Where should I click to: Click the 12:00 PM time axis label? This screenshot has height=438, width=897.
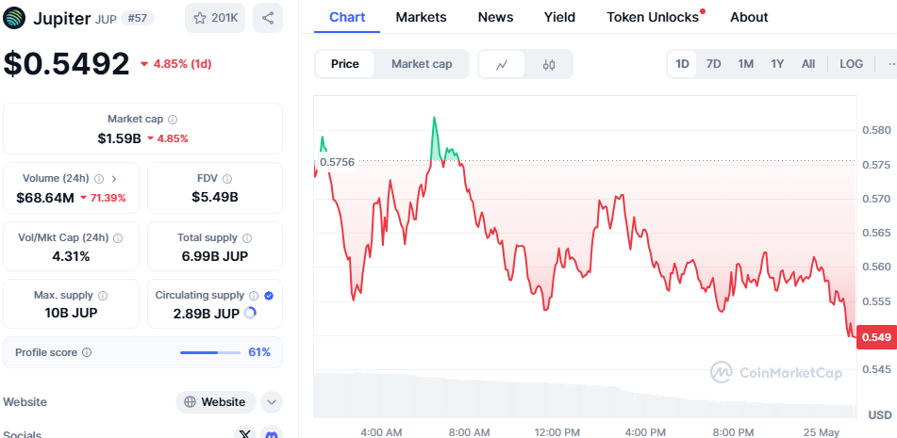coord(557,432)
